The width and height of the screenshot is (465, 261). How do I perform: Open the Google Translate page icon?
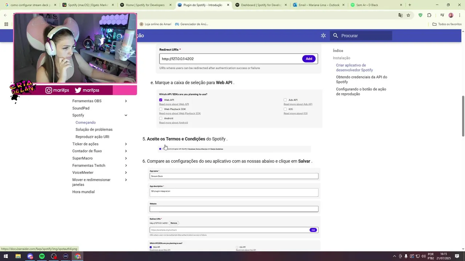[400, 15]
